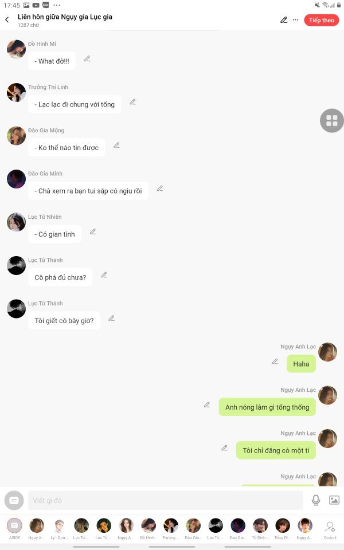Edit the "Có gian tình" message
Screen dimensions: 344x550
pos(93,232)
